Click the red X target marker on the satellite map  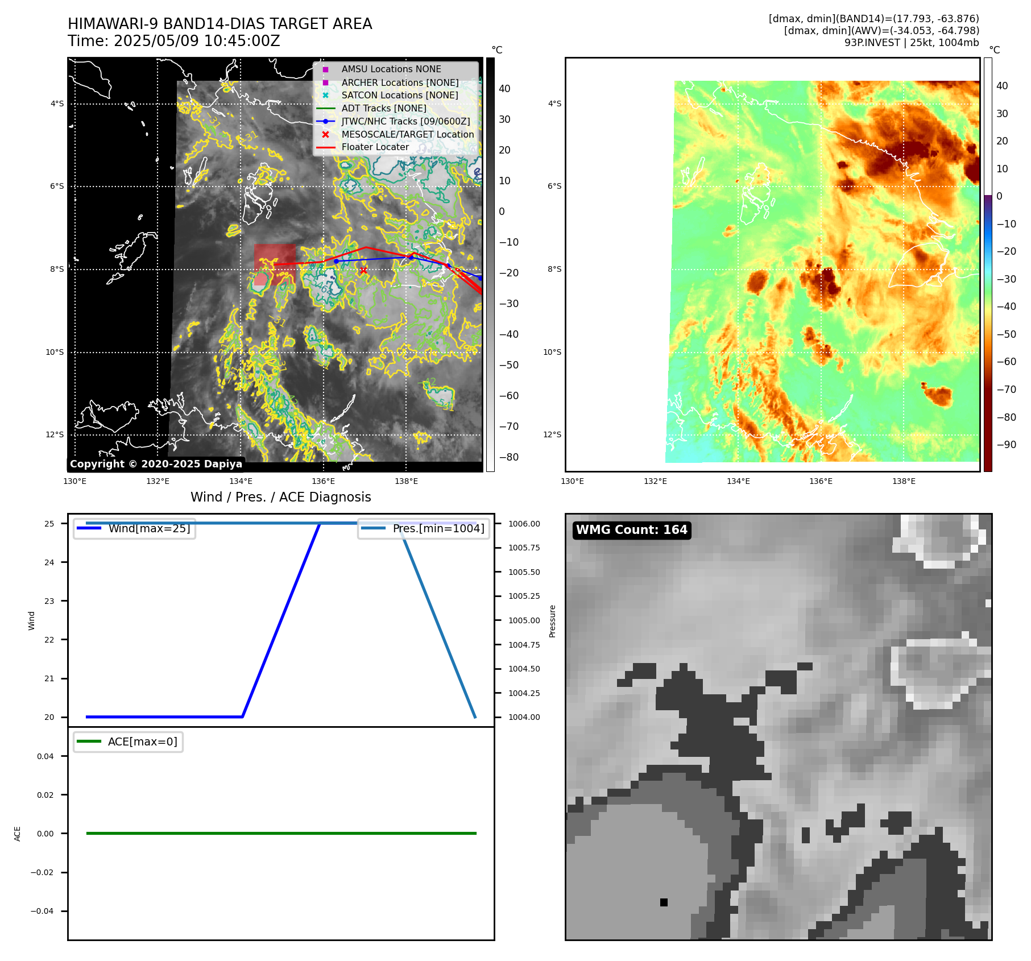363,270
